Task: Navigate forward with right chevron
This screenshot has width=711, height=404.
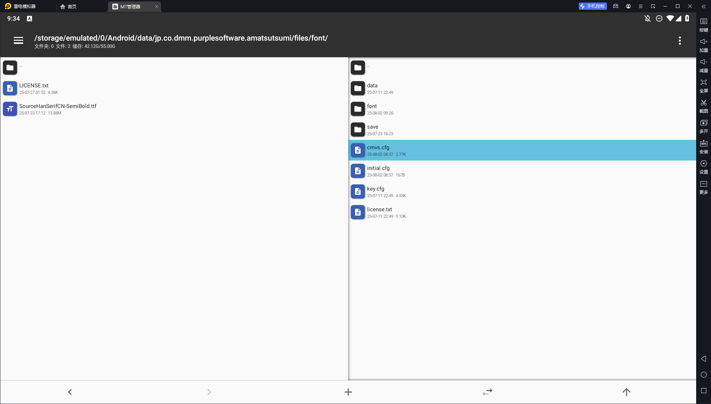Action: point(209,392)
